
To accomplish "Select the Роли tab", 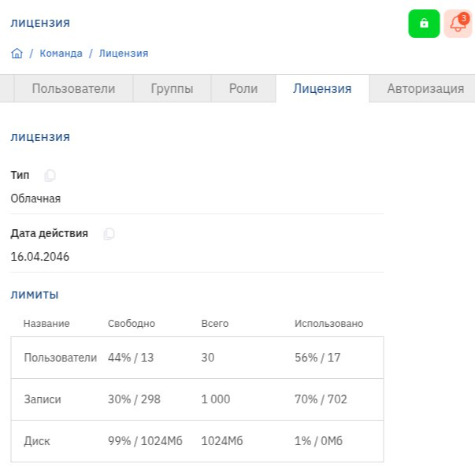I will tap(243, 88).
